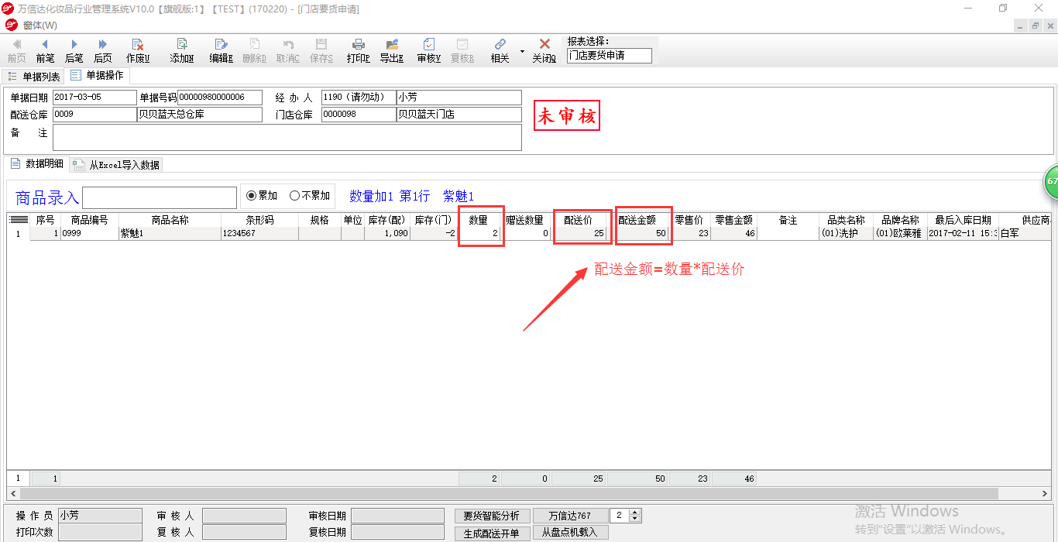
Task: Click the grid column selector icon
Action: 18,221
